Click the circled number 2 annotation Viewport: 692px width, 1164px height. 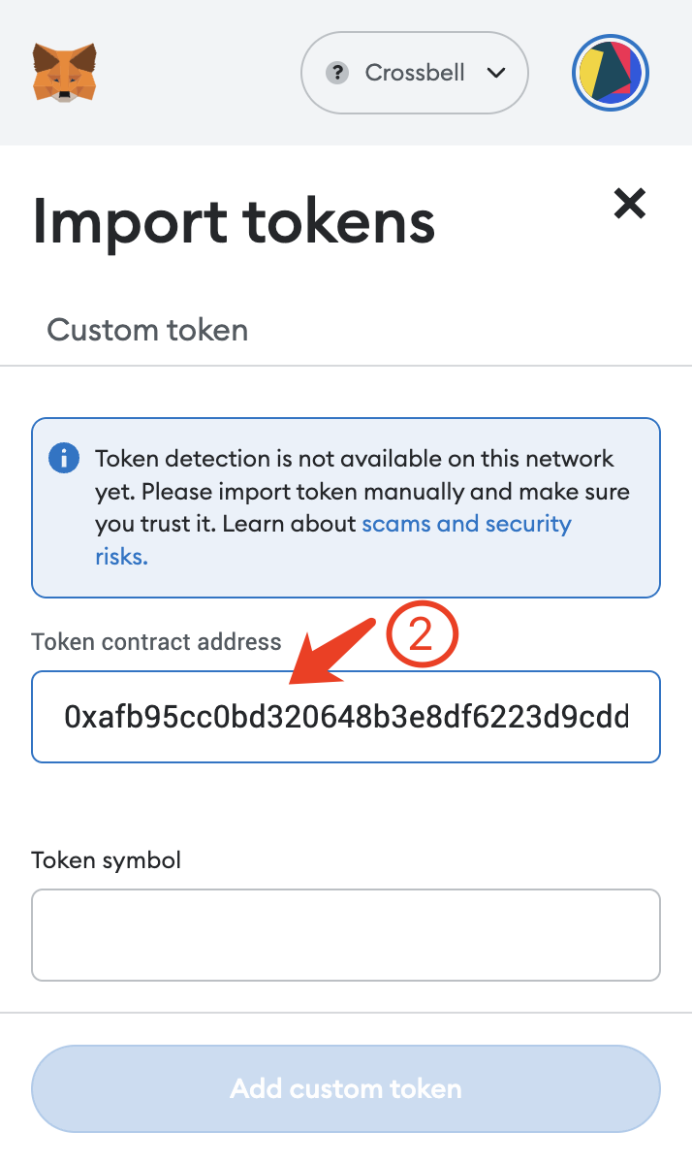click(421, 634)
